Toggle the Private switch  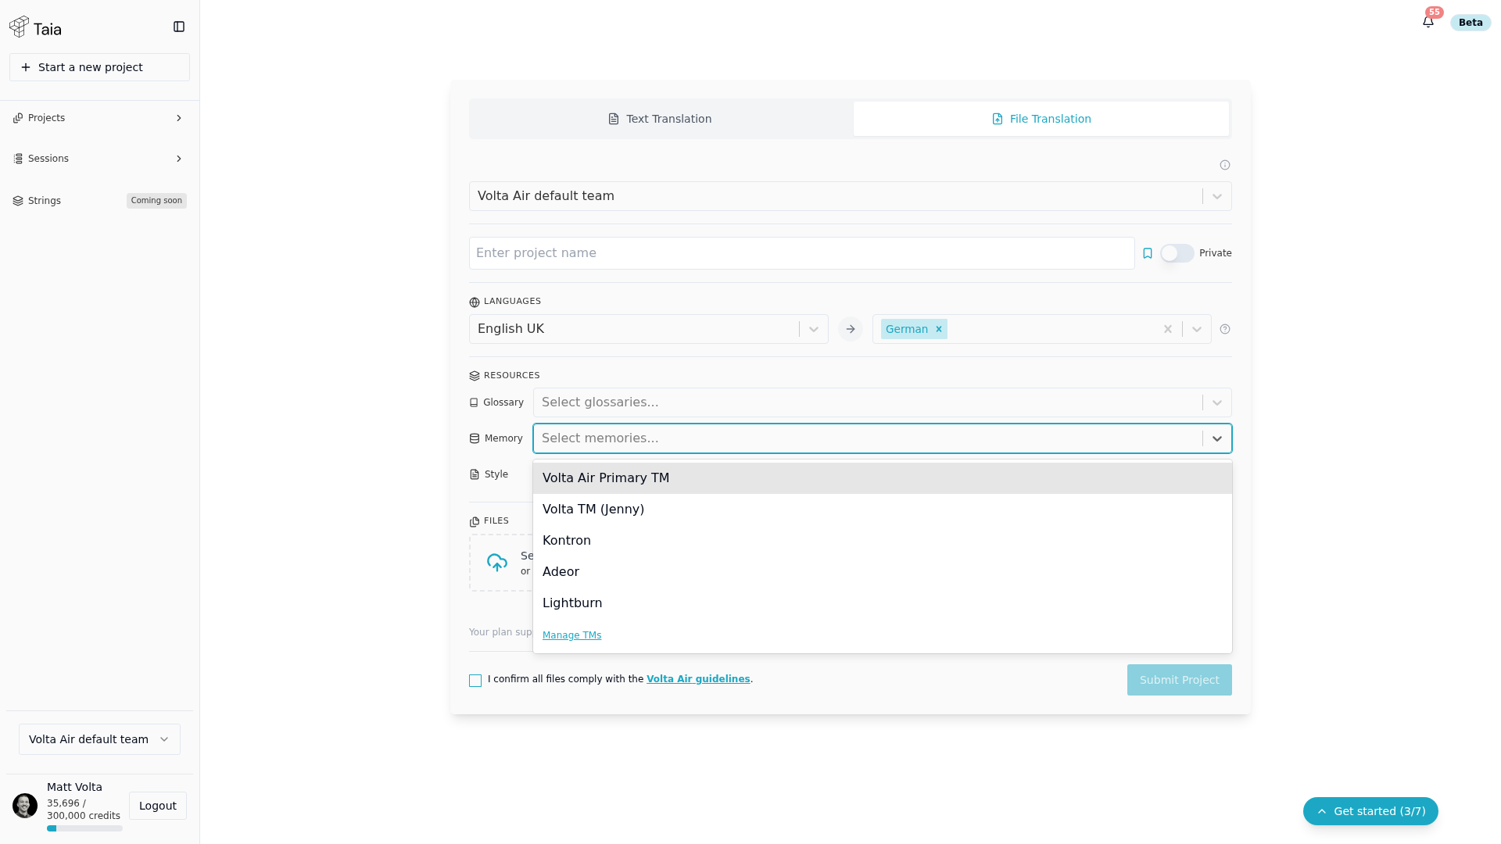pyautogui.click(x=1177, y=253)
